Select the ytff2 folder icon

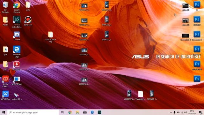(5, 65)
